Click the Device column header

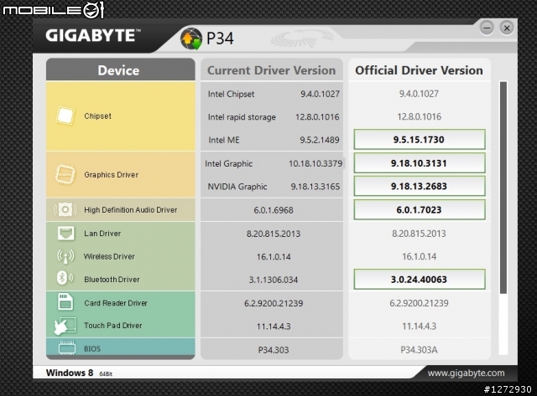click(121, 70)
